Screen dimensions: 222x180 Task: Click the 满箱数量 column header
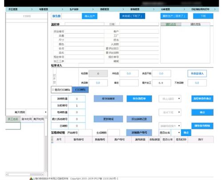pyautogui.click(x=140, y=140)
